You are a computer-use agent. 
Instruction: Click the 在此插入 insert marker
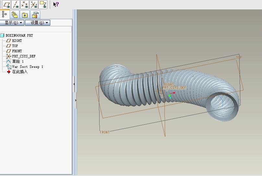point(20,72)
